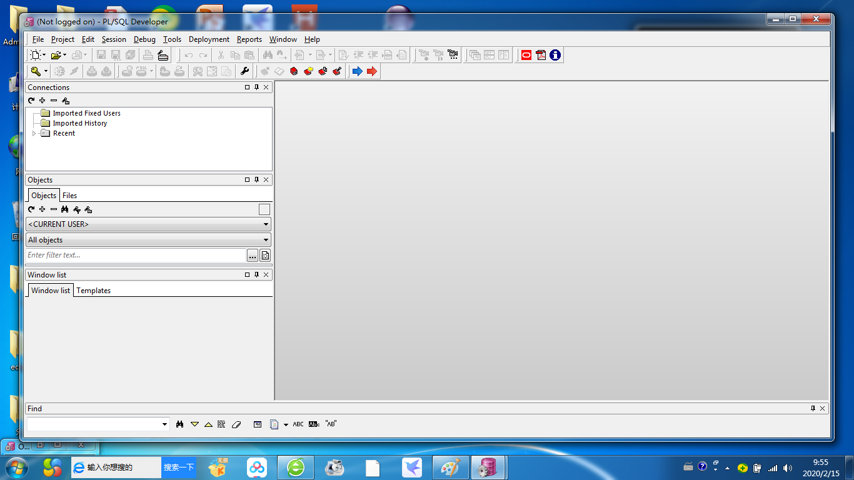Click the empty square box in Objects toolbar
This screenshot has width=854, height=480.
point(264,209)
